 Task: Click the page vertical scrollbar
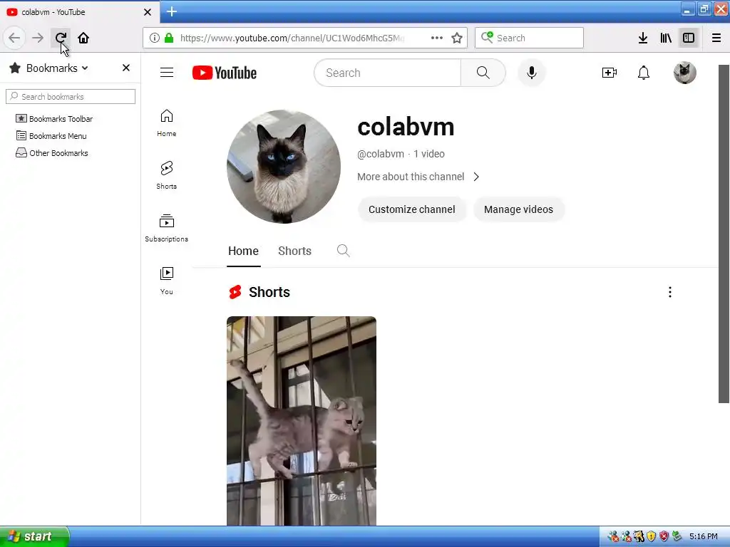click(724, 234)
